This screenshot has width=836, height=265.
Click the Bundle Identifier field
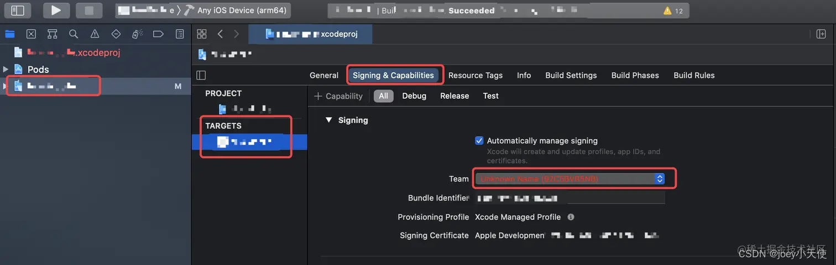[569, 198]
